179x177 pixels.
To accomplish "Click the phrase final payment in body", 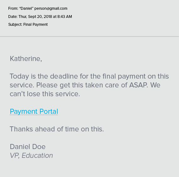I will point(124,76).
